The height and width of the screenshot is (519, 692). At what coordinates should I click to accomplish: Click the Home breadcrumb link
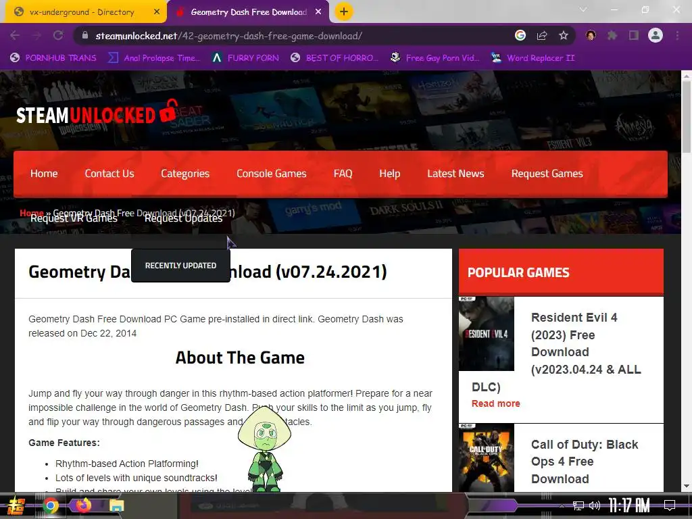[32, 213]
